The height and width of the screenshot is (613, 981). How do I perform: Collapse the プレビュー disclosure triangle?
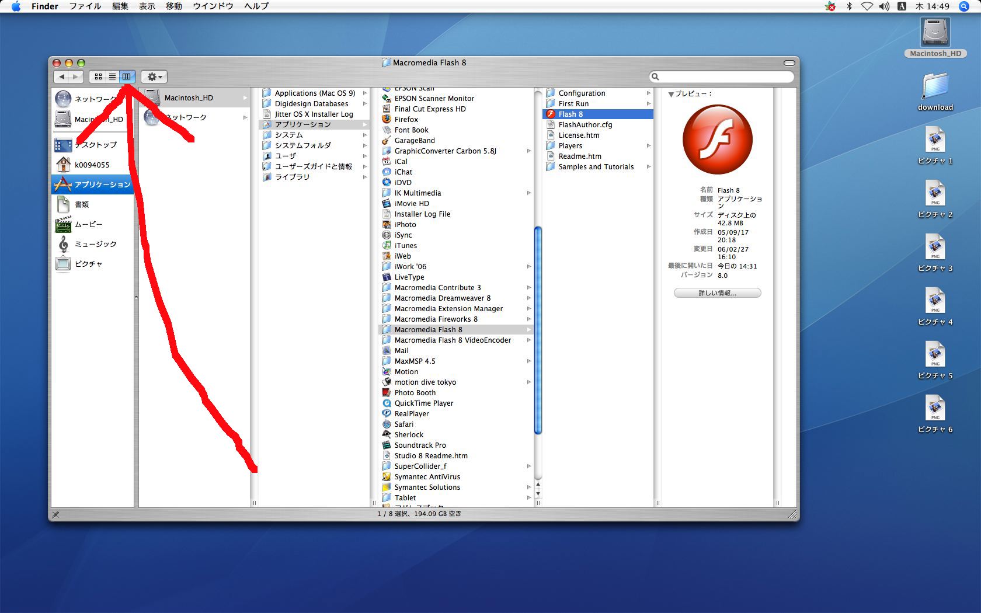(671, 94)
